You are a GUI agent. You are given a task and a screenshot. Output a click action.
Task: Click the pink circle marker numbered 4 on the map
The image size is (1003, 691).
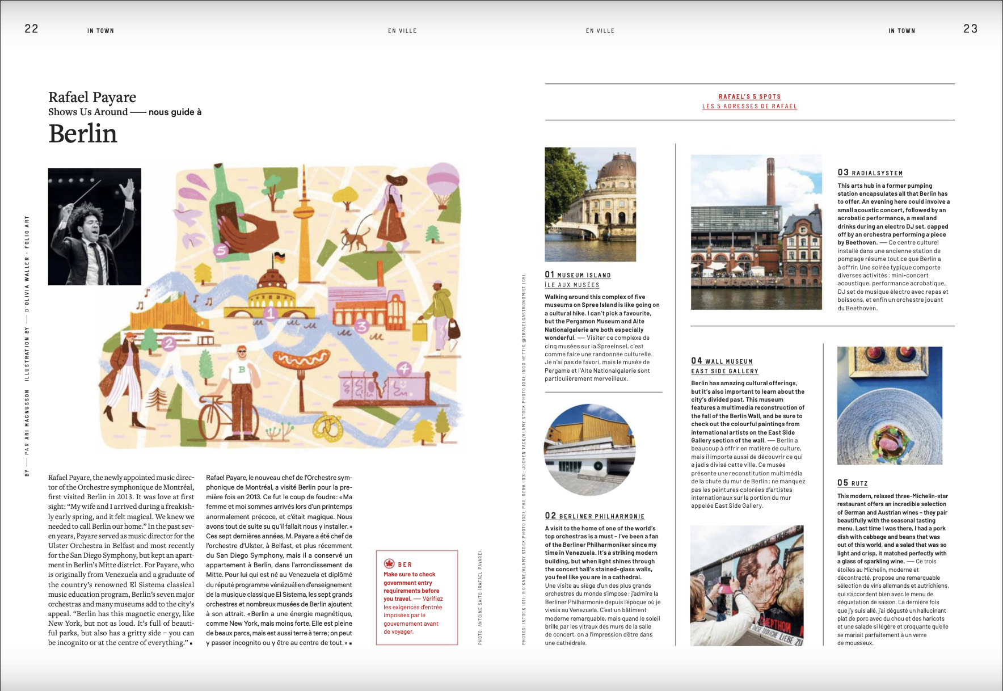403,369
